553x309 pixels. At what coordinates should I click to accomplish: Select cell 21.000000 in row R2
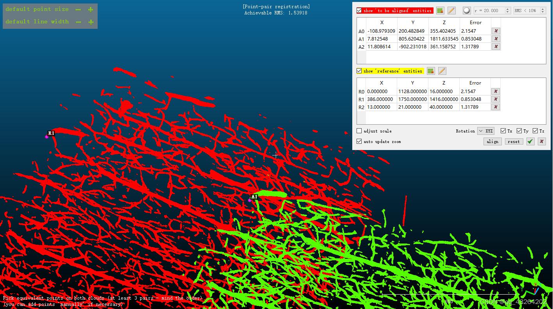413,107
